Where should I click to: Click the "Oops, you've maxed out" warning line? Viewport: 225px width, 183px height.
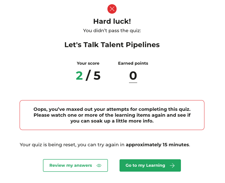point(112,109)
